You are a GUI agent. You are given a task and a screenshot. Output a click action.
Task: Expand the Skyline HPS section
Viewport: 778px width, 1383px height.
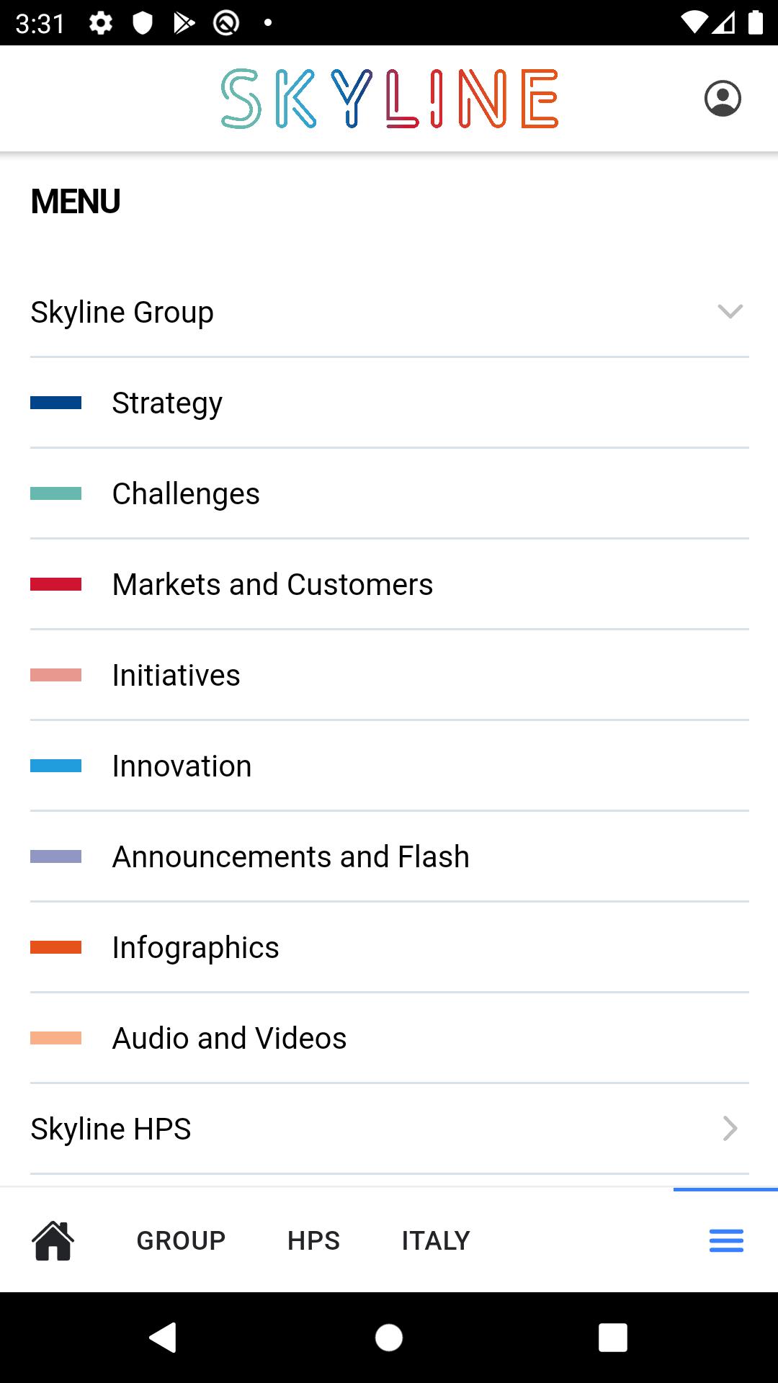390,1129
